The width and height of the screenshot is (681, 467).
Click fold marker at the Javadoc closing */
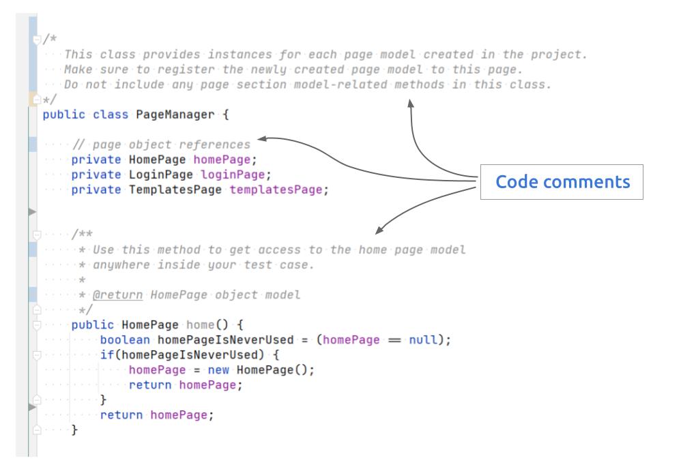[37, 310]
